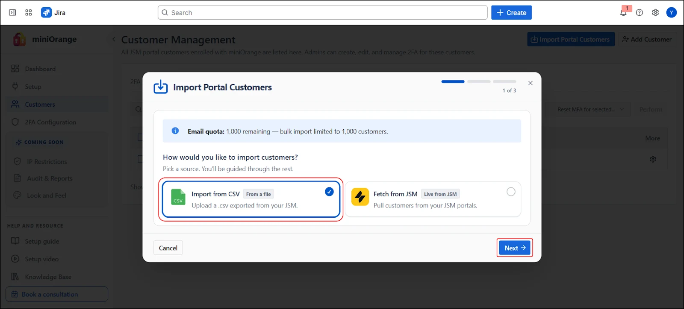Click the 2FA Configuration shield icon
Viewport: 684px width, 309px height.
tap(15, 122)
